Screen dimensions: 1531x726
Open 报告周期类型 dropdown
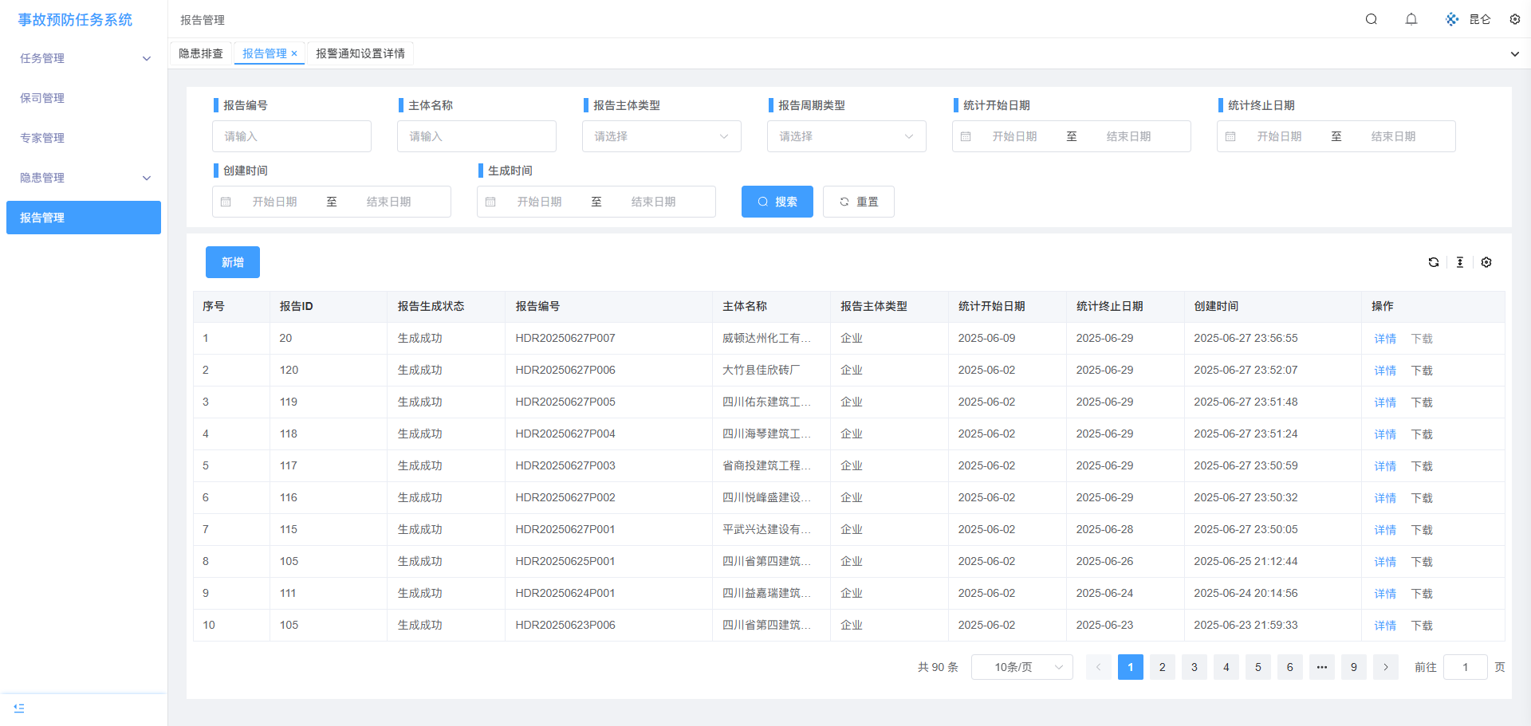coord(847,136)
